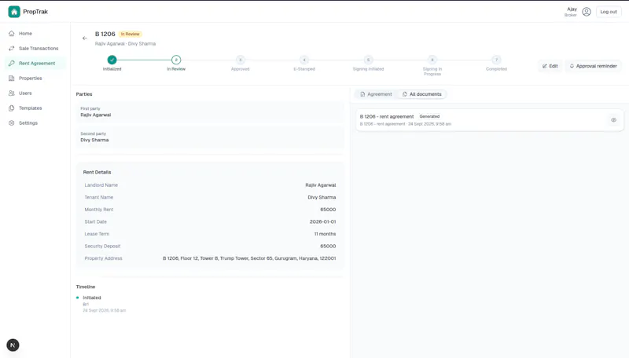The width and height of the screenshot is (629, 358).
Task: Click the Start Date value 2026-01-01
Action: coord(322,222)
